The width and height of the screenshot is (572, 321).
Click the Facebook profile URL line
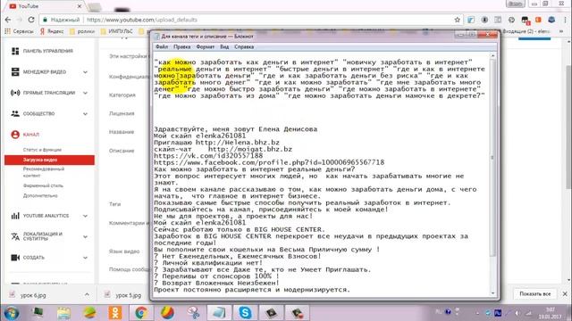tap(269, 162)
